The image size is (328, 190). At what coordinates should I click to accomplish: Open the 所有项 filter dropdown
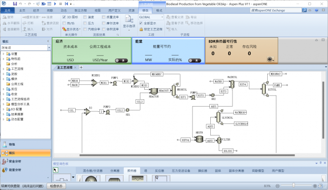tap(49, 48)
